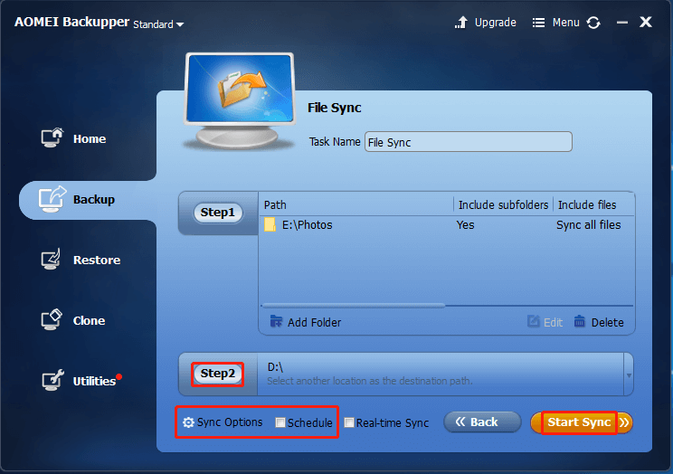Enable the Real-time Sync checkbox
The height and width of the screenshot is (474, 673).
pyautogui.click(x=349, y=423)
